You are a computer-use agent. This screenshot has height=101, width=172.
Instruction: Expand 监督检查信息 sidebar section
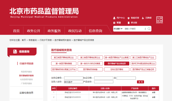(x=26, y=93)
